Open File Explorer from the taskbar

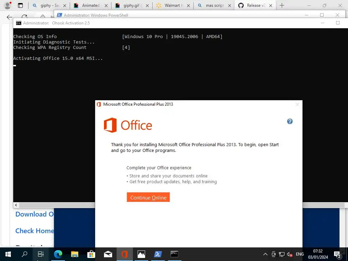[x=74, y=254]
